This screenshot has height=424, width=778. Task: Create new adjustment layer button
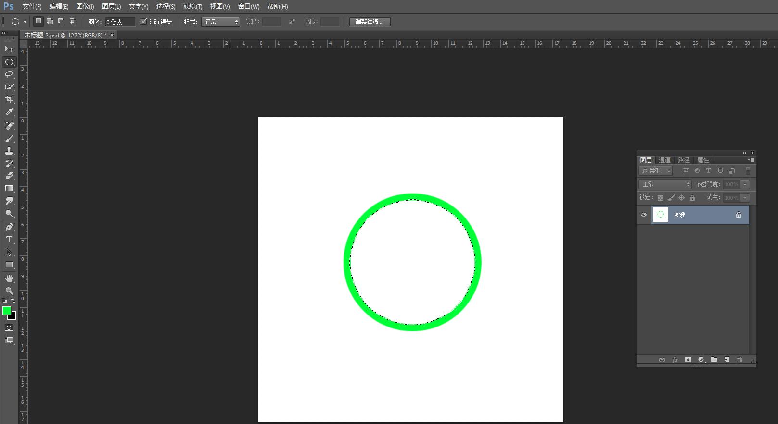[701, 360]
